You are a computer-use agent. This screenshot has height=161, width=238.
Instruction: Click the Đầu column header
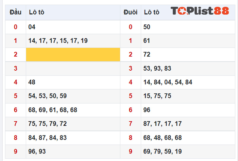pos(16,12)
